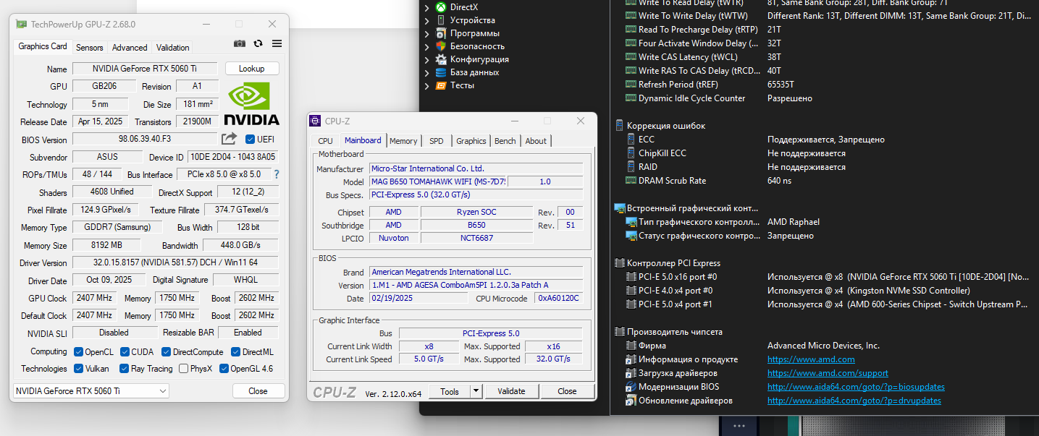Click the GPU-Z screenshot camera icon

point(240,44)
